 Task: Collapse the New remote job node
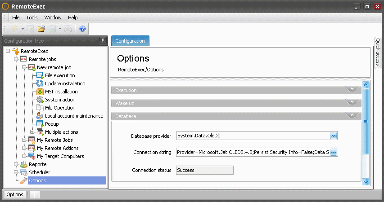(x=24, y=67)
